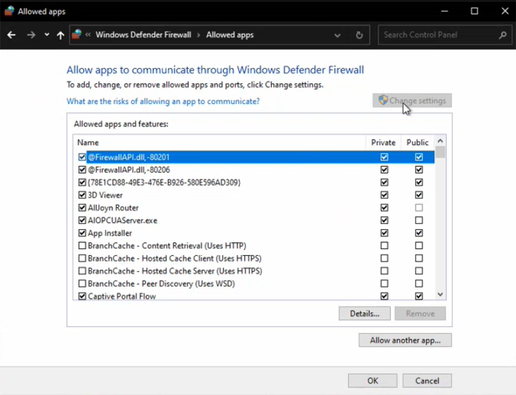Go back with the back arrow
This screenshot has width=516, height=395.
(x=12, y=35)
